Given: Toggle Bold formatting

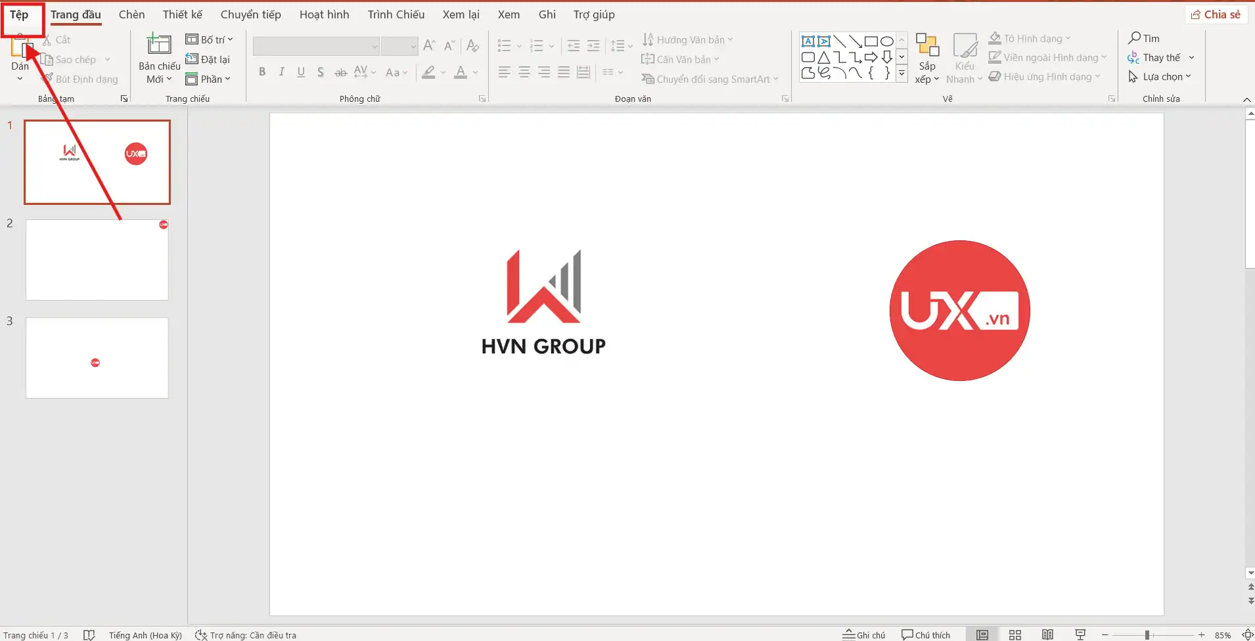Looking at the screenshot, I should (262, 72).
